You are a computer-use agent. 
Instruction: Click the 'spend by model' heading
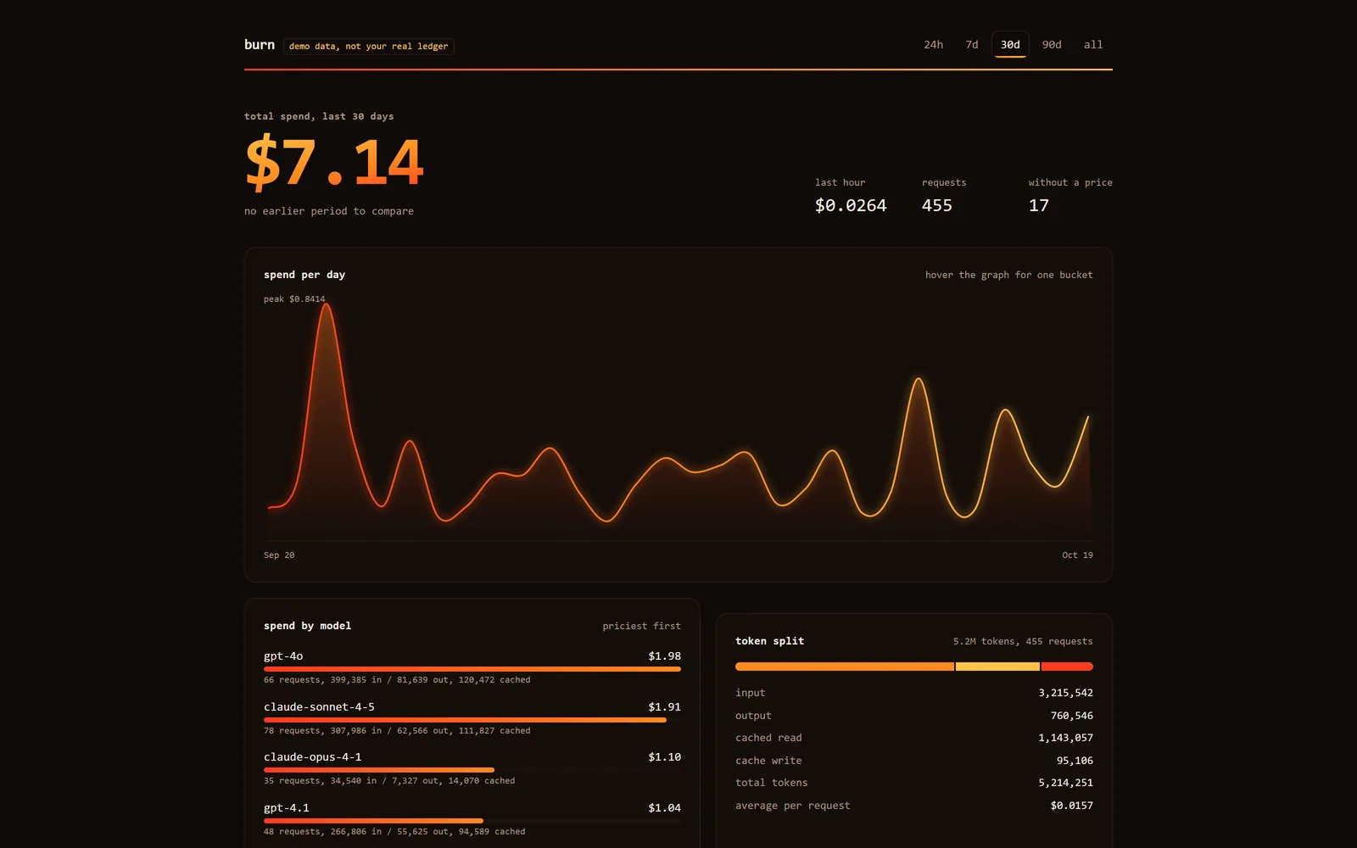(x=307, y=626)
